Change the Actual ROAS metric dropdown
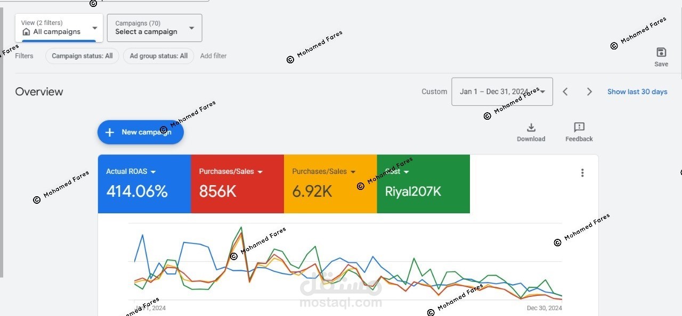682x316 pixels. [x=153, y=172]
